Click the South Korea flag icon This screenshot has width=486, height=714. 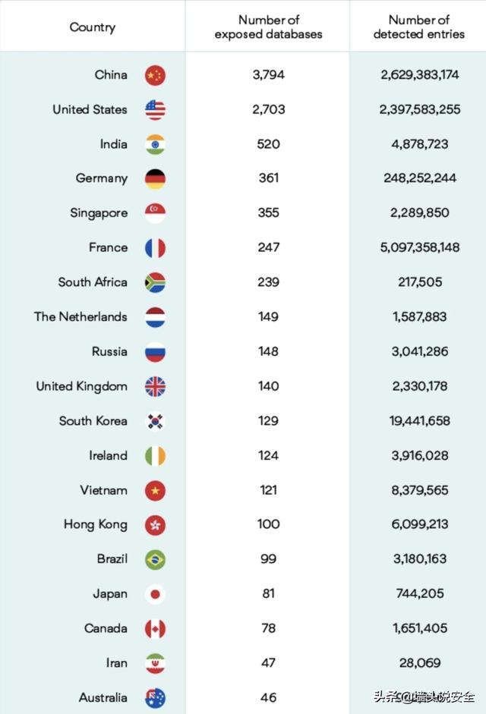click(x=155, y=421)
